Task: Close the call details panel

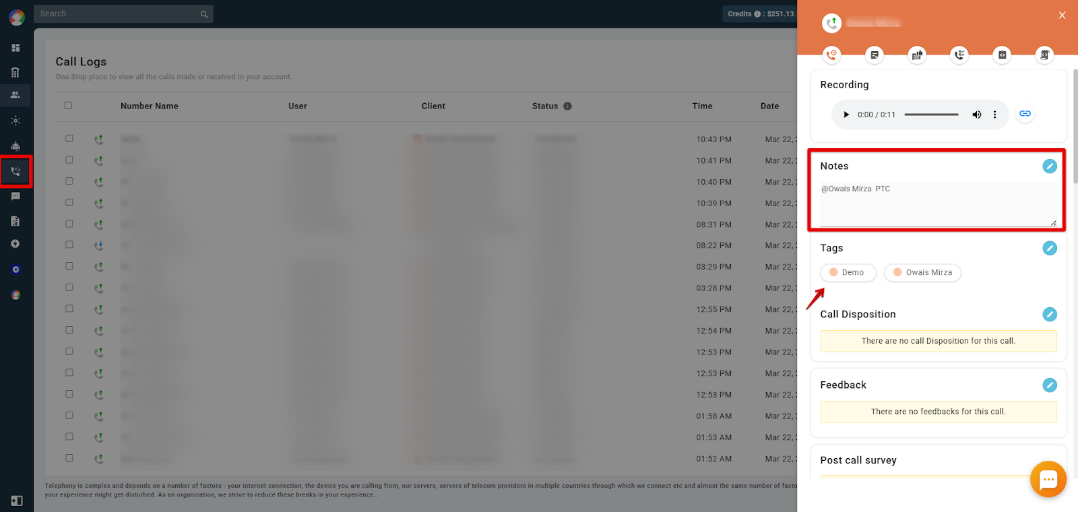Action: click(x=1062, y=15)
